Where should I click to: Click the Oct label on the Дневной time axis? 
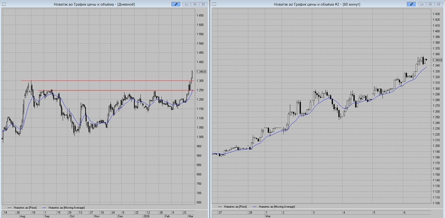coord(72,216)
